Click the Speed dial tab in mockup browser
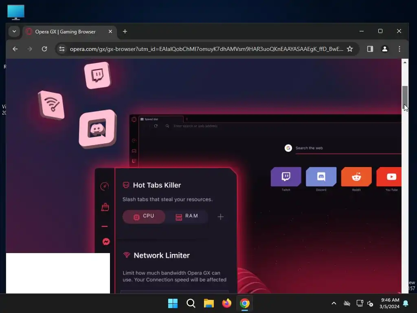 pyautogui.click(x=161, y=119)
